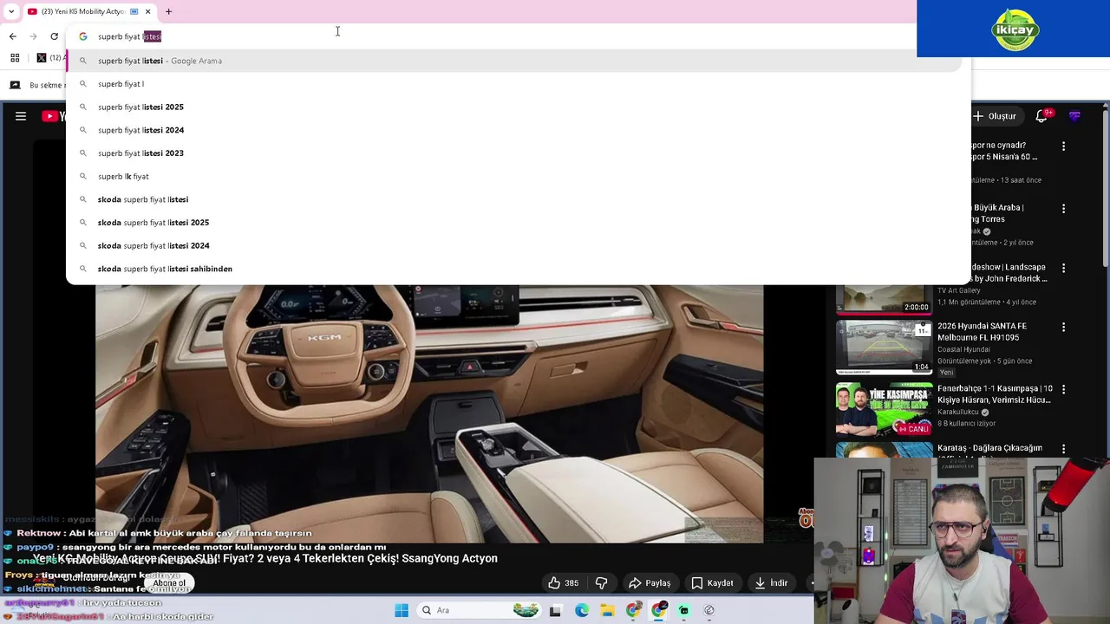Open Task View in the taskbar
The image size is (1110, 624).
[x=555, y=610]
